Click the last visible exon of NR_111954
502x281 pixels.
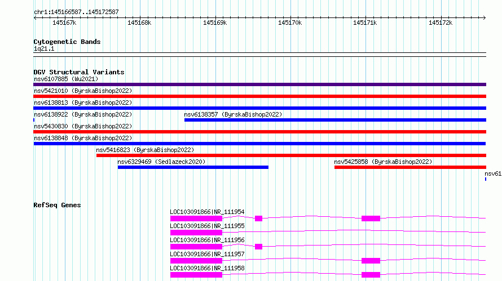coord(371,218)
